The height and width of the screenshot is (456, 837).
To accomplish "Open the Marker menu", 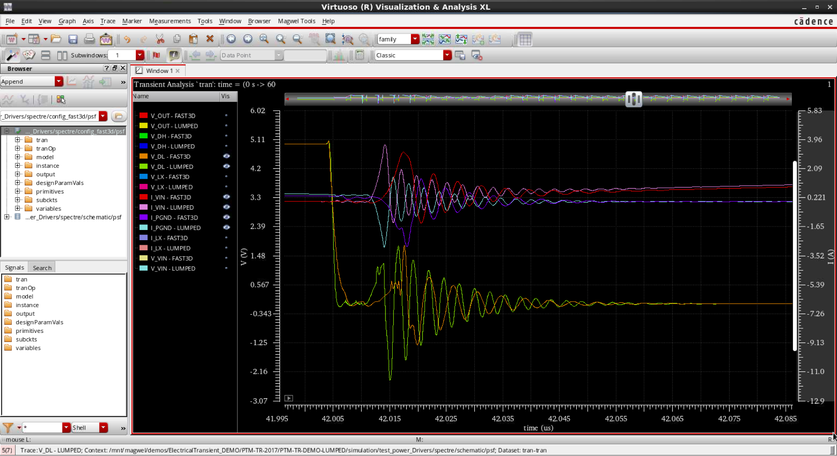I will [132, 21].
